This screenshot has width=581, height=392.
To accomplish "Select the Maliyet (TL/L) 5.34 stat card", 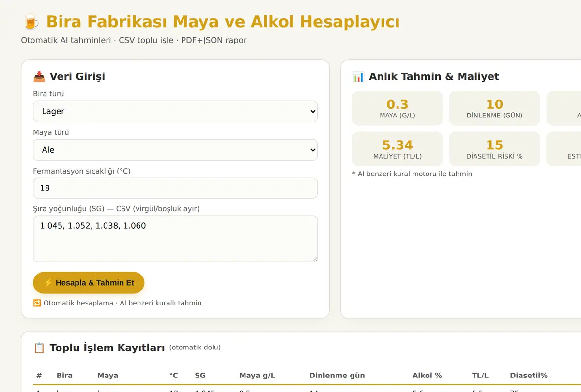I will (x=398, y=149).
